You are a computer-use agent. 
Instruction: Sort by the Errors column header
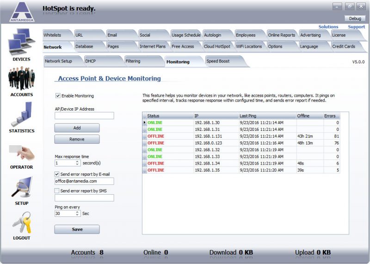point(332,116)
